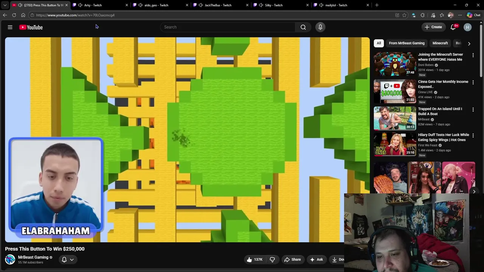Select the Minecraft filter chip
This screenshot has width=484, height=272.
440,43
